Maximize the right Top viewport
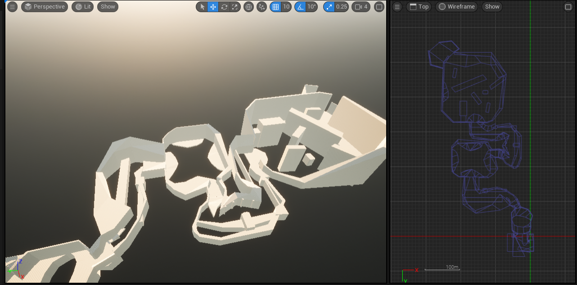 click(568, 6)
